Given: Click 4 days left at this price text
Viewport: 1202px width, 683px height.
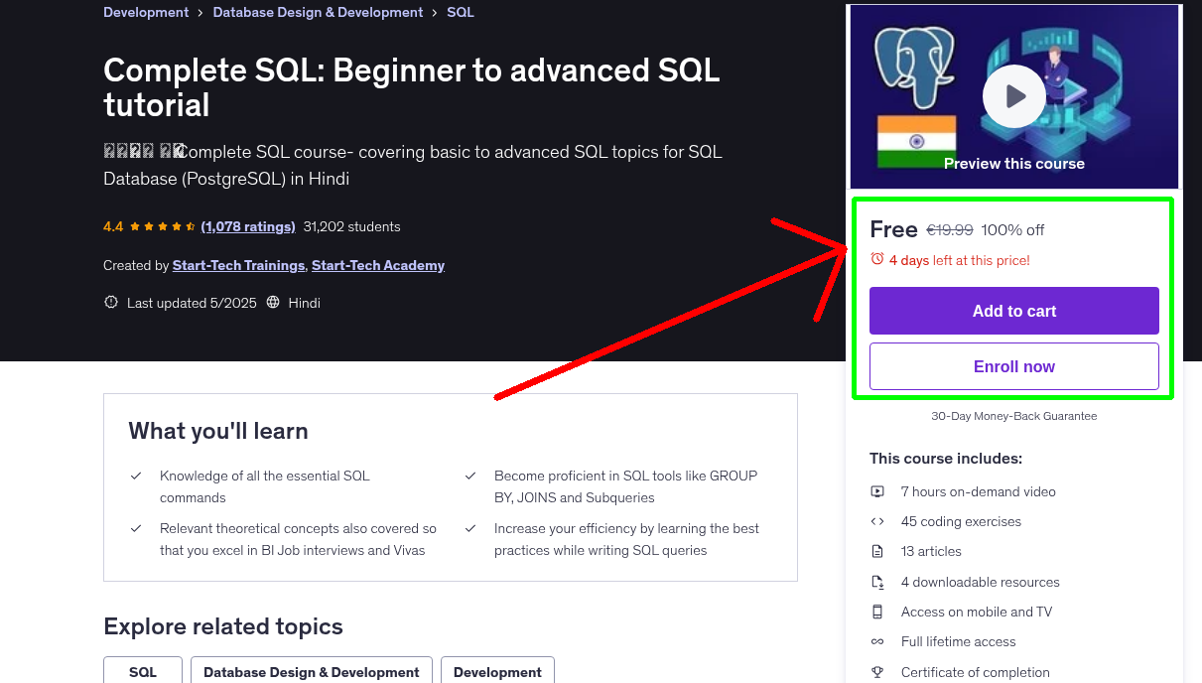Looking at the screenshot, I should pyautogui.click(x=960, y=260).
